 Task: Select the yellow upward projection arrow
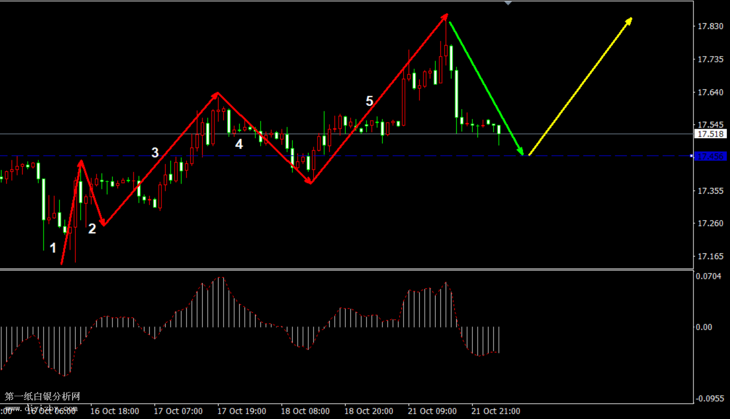click(580, 87)
